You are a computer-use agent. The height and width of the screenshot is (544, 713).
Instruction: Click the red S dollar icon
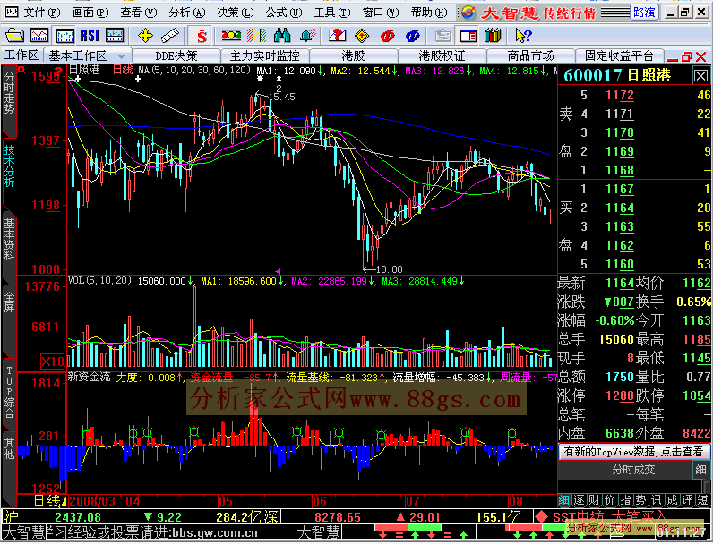point(202,35)
